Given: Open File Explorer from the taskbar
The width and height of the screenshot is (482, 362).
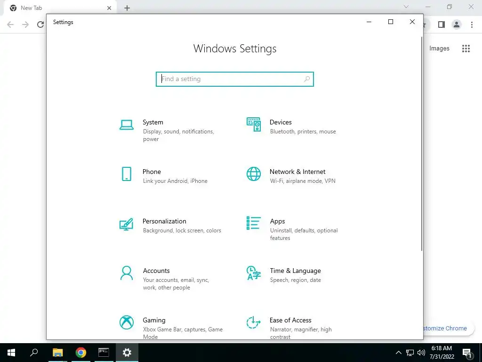Looking at the screenshot, I should coord(57,353).
